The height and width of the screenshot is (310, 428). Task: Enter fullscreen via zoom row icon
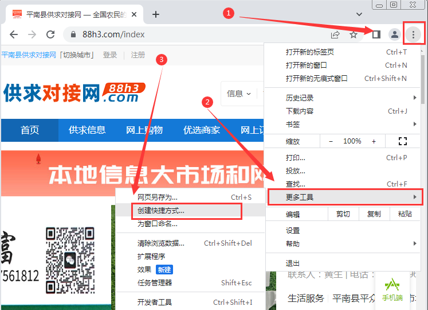point(402,141)
